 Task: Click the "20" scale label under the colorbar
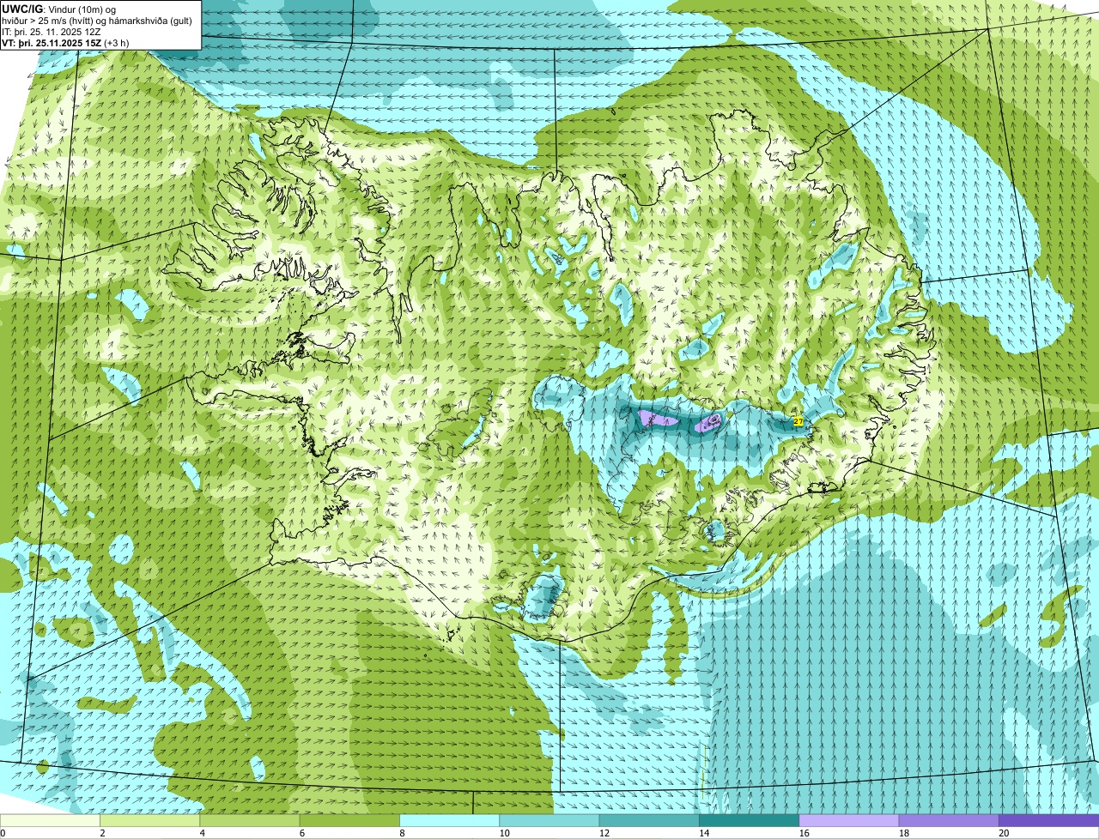[1004, 833]
